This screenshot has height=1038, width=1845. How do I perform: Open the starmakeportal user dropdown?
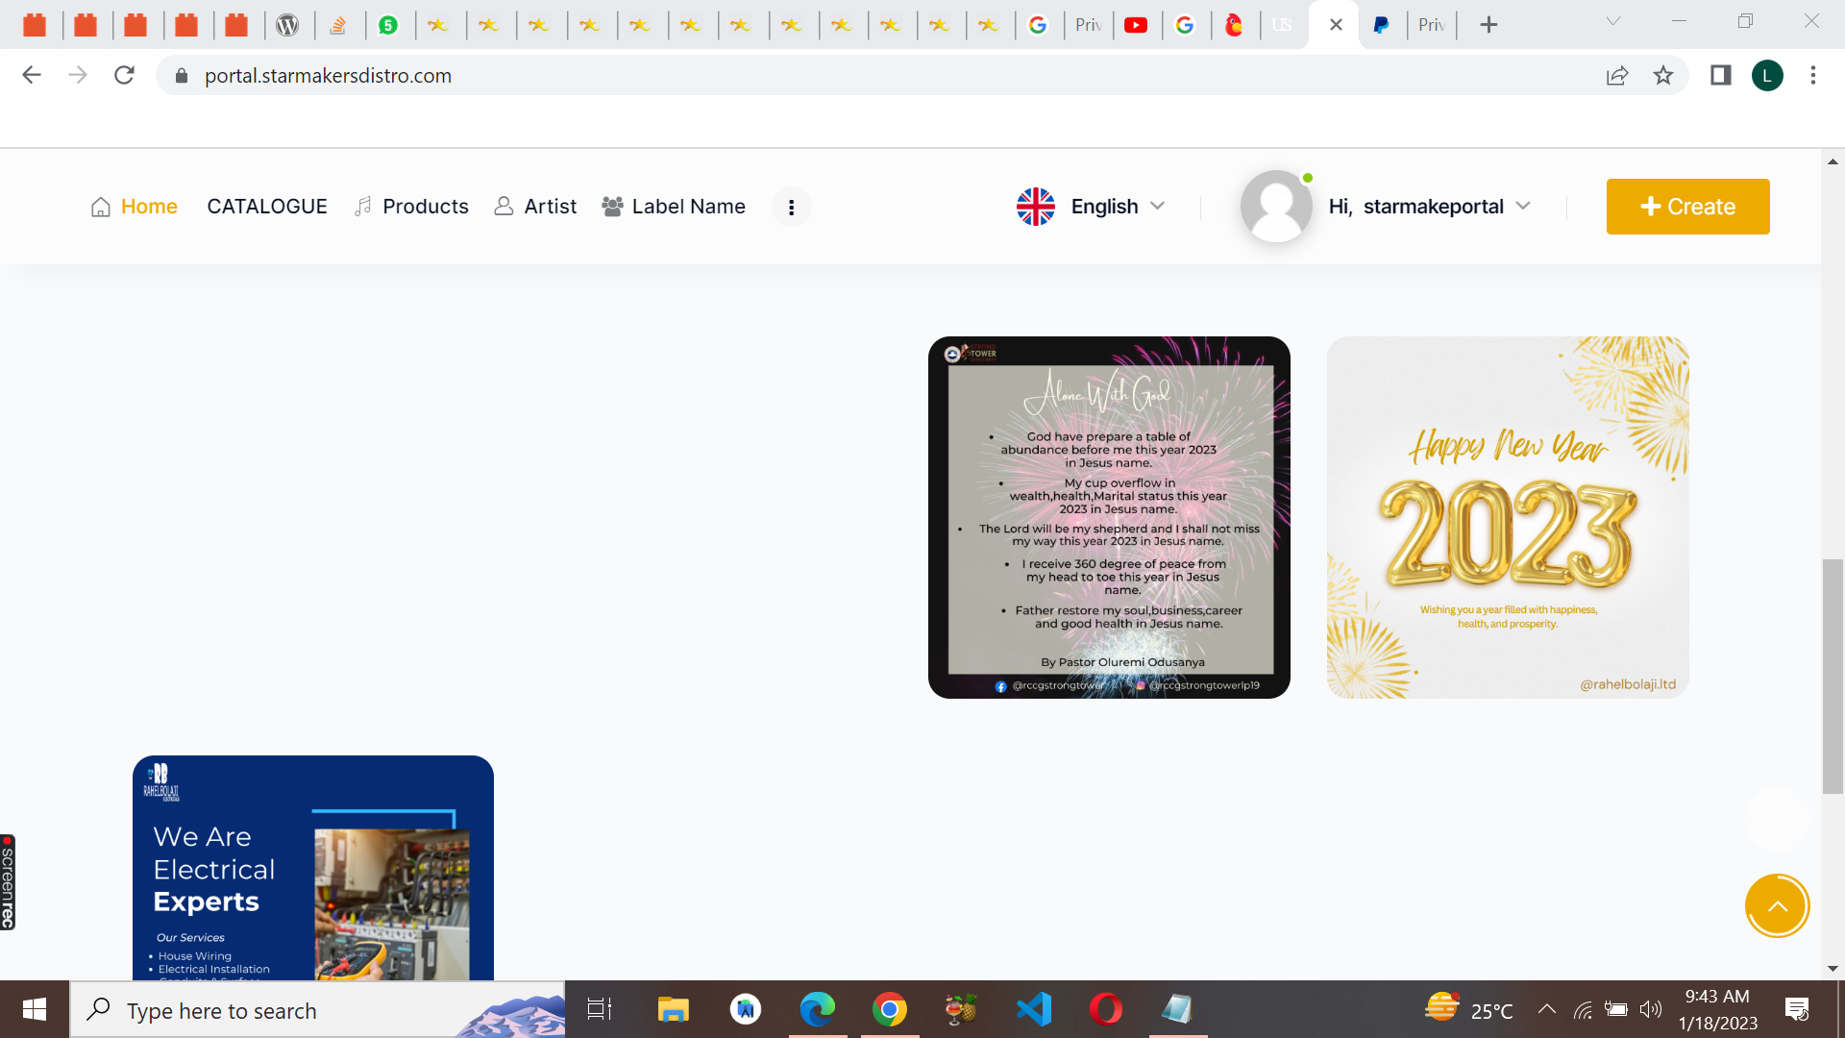[1430, 207]
